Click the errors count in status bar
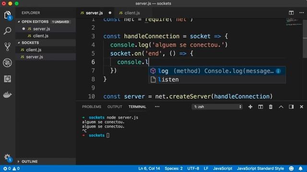307x172 pixels. (7, 169)
